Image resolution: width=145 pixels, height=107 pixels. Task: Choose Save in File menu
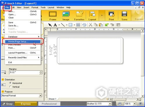(23, 22)
